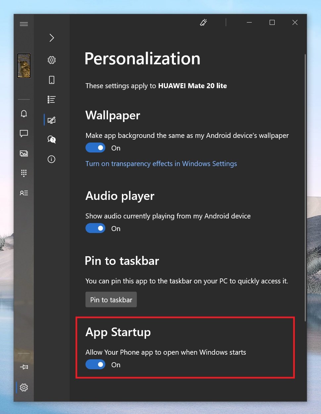Open the hamburger navigation menu
Viewport: 321px width, 414px height.
(x=24, y=24)
